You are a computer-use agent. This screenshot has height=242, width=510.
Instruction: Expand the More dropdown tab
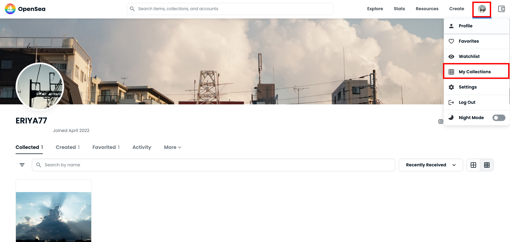173,147
